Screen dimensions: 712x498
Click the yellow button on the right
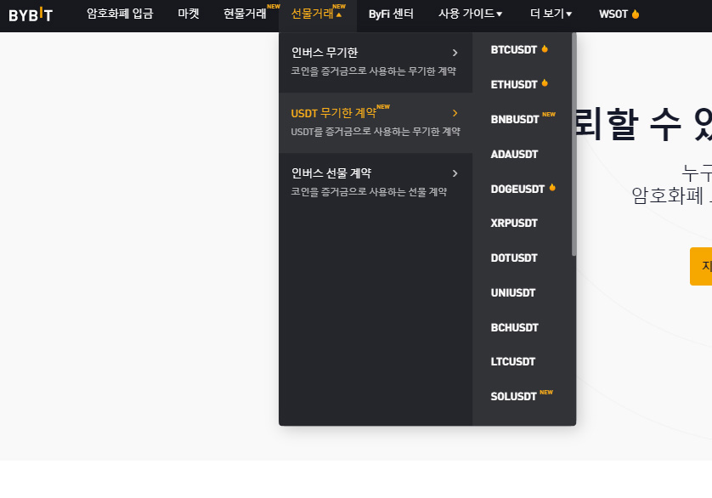tap(702, 266)
